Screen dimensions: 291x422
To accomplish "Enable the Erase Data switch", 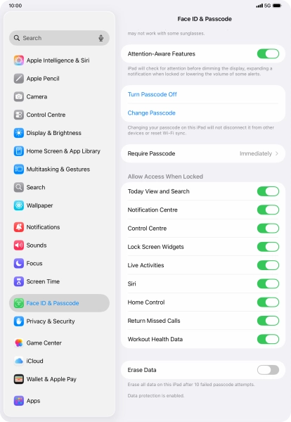I will coord(268,370).
